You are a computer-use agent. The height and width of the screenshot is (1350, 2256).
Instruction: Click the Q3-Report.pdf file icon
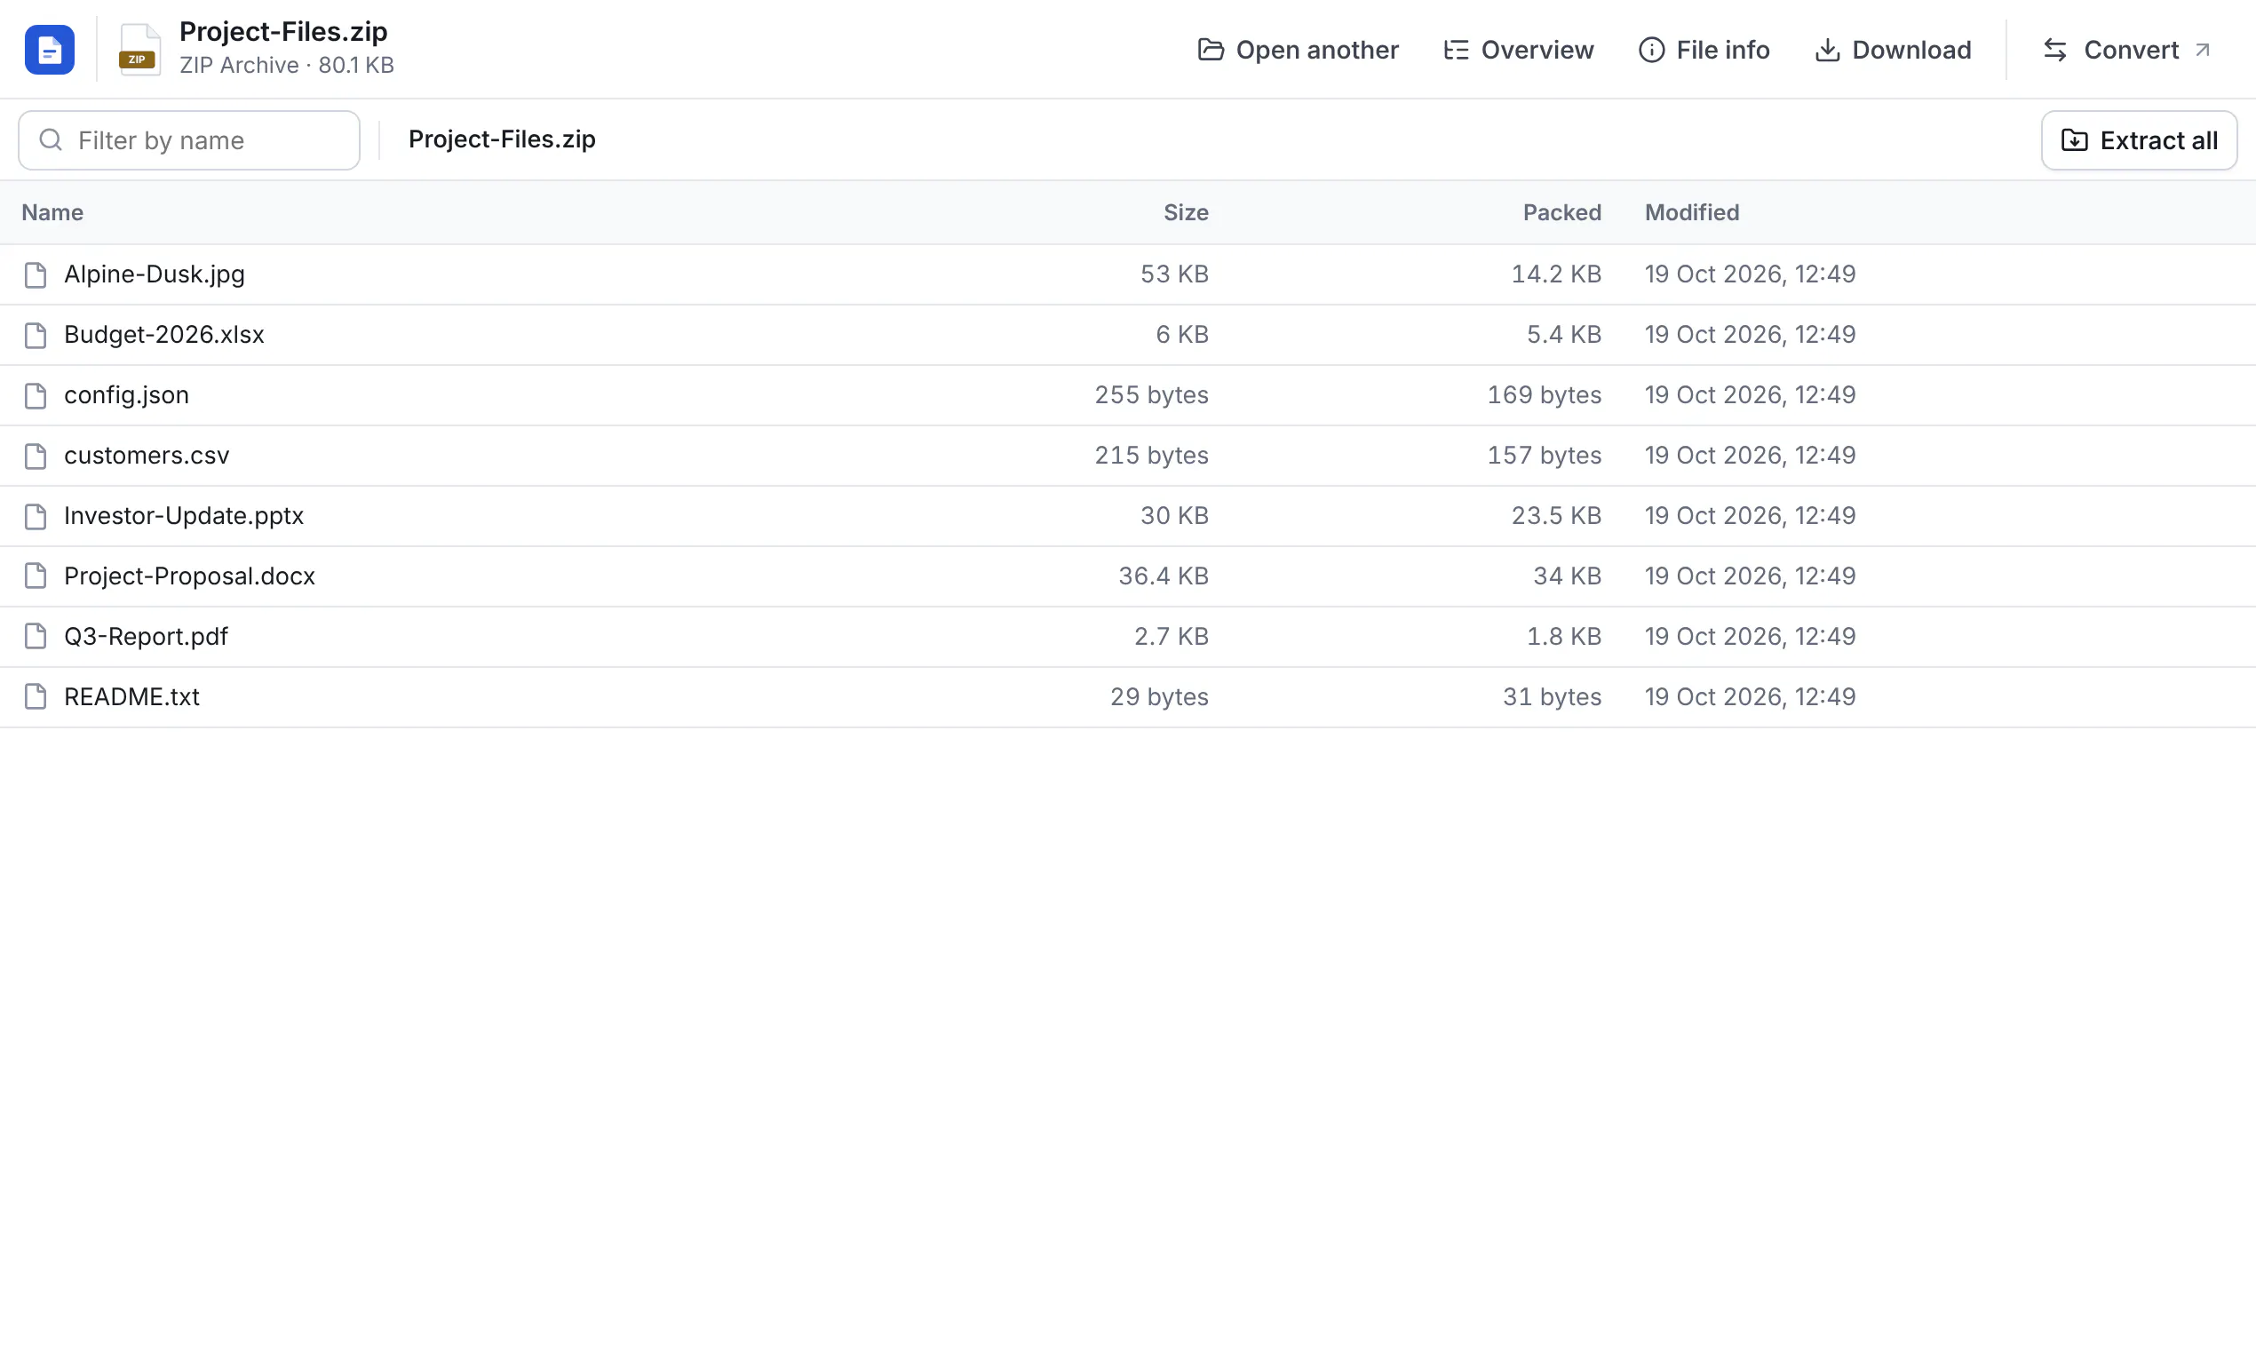coord(36,637)
